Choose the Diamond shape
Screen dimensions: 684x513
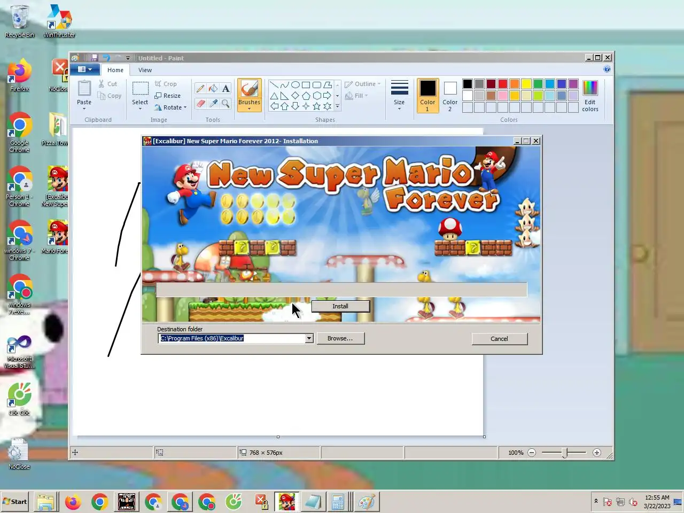point(295,96)
